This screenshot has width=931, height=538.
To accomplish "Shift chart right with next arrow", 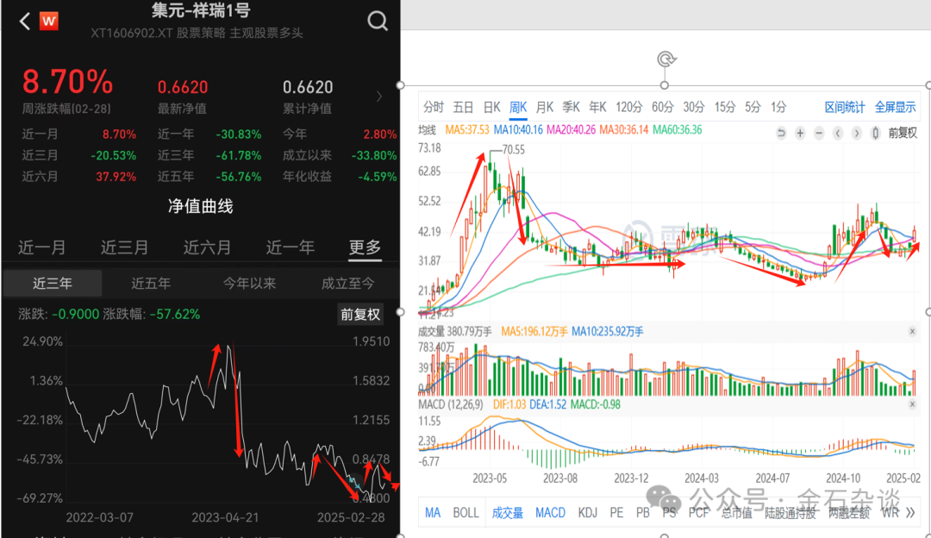I will click(x=856, y=133).
